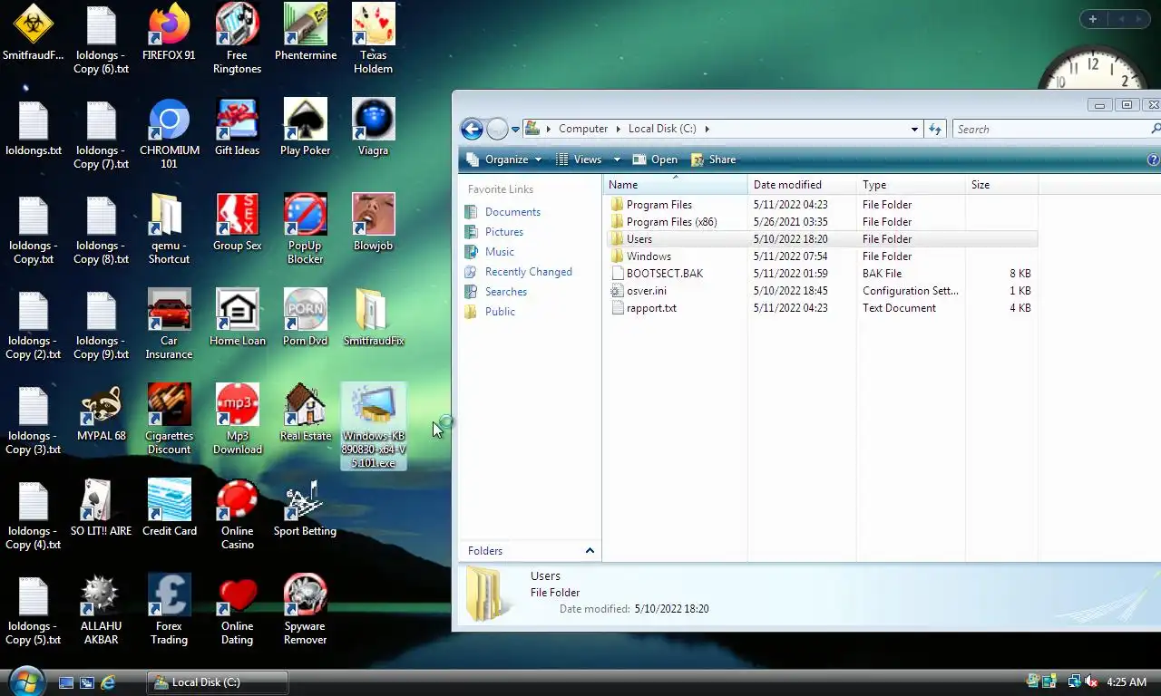Sort by Type column header

tap(911, 185)
